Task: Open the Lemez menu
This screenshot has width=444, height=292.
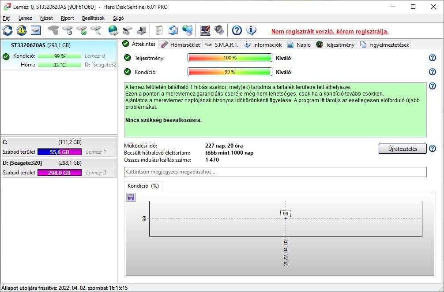Action: tap(25, 18)
